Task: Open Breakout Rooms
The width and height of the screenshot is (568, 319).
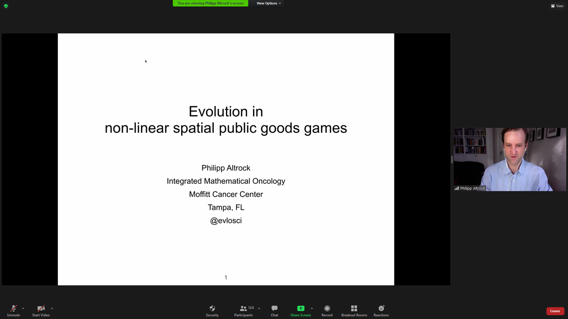Action: click(x=354, y=310)
